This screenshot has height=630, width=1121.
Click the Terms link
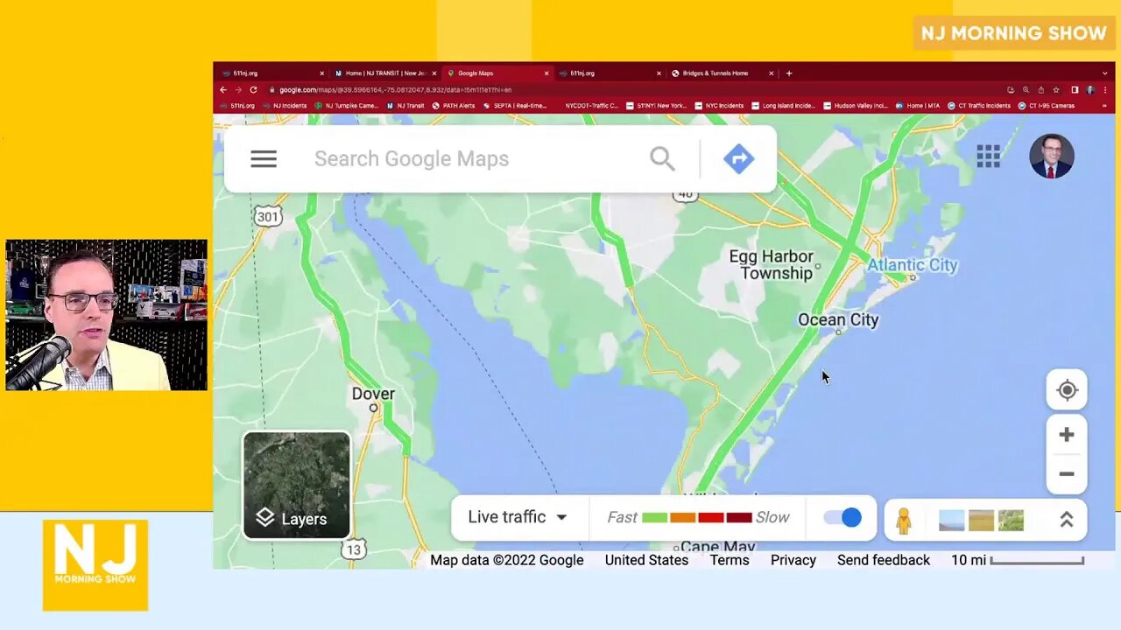point(730,560)
